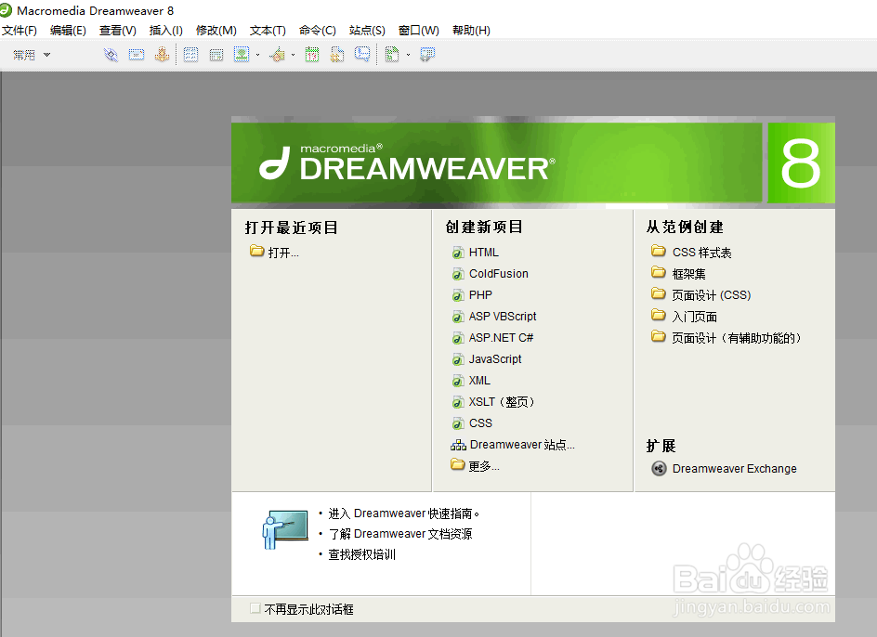Click the Dreamweaver Exchange globe icon
This screenshot has width=877, height=637.
pyautogui.click(x=659, y=468)
